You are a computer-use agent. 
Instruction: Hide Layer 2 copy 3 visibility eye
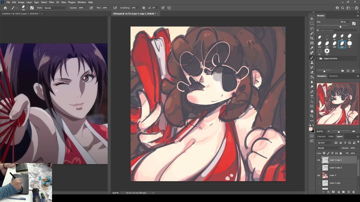click(319, 160)
